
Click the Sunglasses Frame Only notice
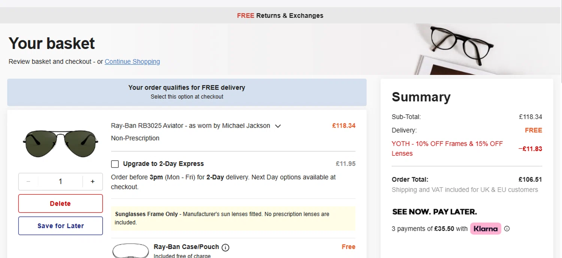pyautogui.click(x=232, y=218)
